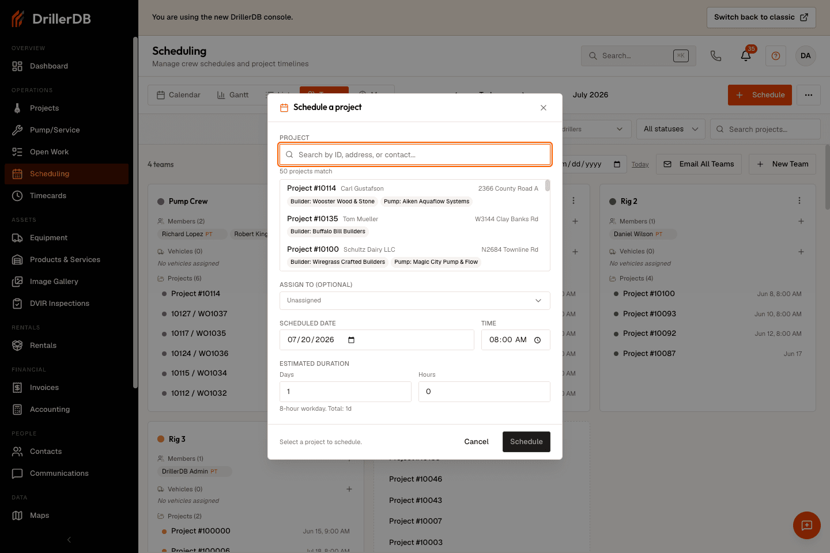Viewport: 830px width, 553px height.
Task: Click the Products & Services icon
Action: pos(17,260)
